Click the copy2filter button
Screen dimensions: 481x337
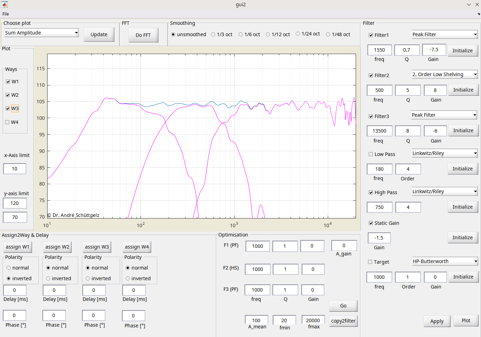tap(343, 321)
